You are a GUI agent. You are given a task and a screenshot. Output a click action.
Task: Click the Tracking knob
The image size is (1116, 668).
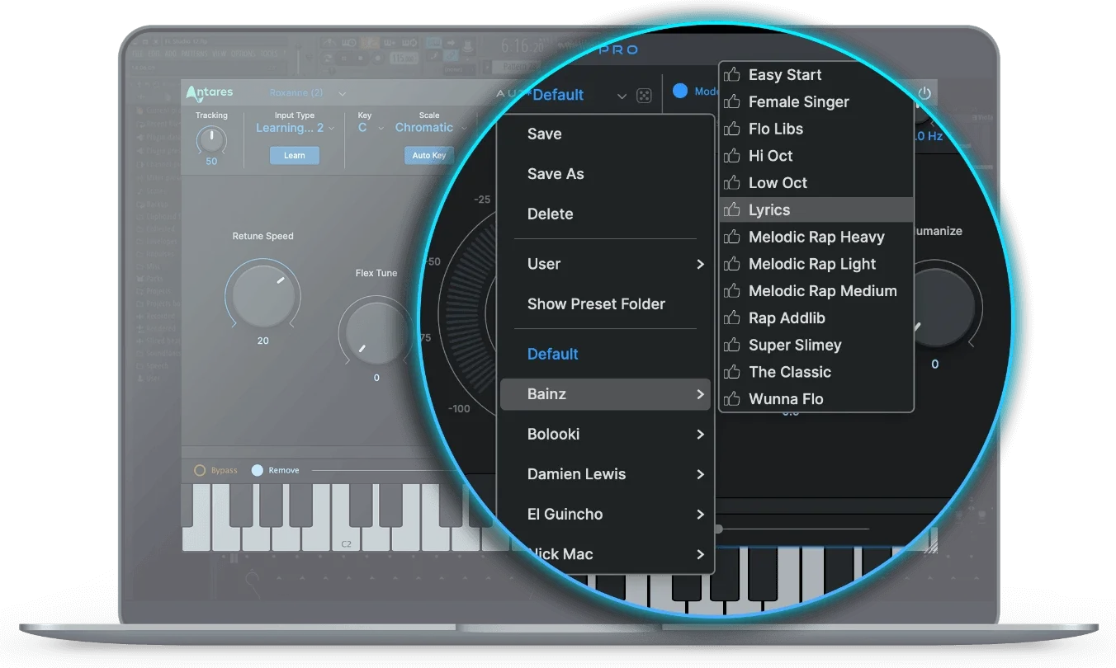pyautogui.click(x=211, y=139)
